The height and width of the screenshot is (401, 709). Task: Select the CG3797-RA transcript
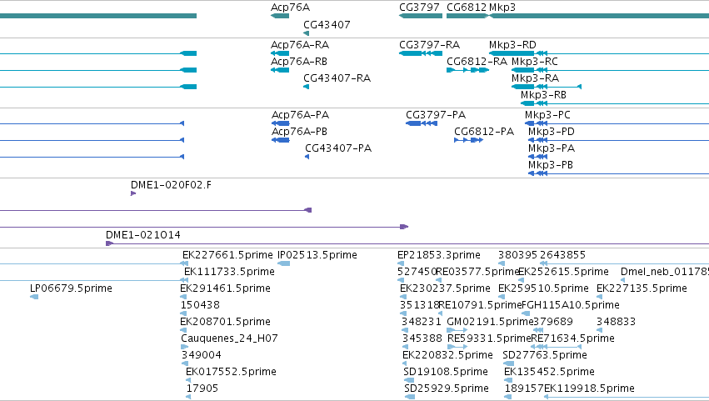(x=421, y=53)
